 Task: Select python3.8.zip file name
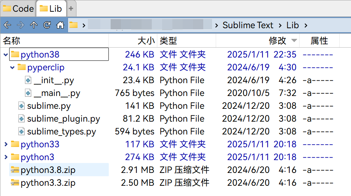coord(48,170)
